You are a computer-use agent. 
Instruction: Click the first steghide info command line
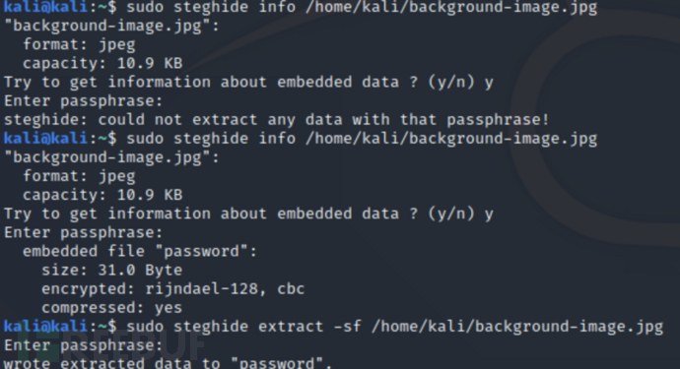pyautogui.click(x=301, y=7)
